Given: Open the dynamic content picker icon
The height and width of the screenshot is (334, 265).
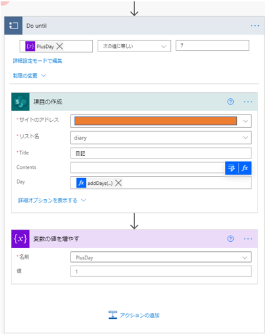Looking at the screenshot, I should tap(232, 168).
